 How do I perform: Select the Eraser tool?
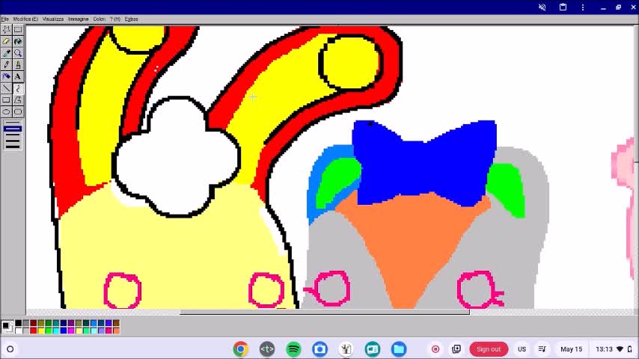tap(7, 41)
